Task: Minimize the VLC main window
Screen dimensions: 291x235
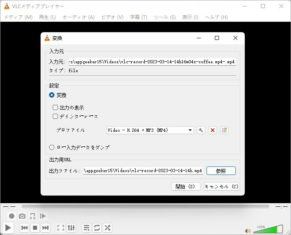Action: click(x=245, y=6)
